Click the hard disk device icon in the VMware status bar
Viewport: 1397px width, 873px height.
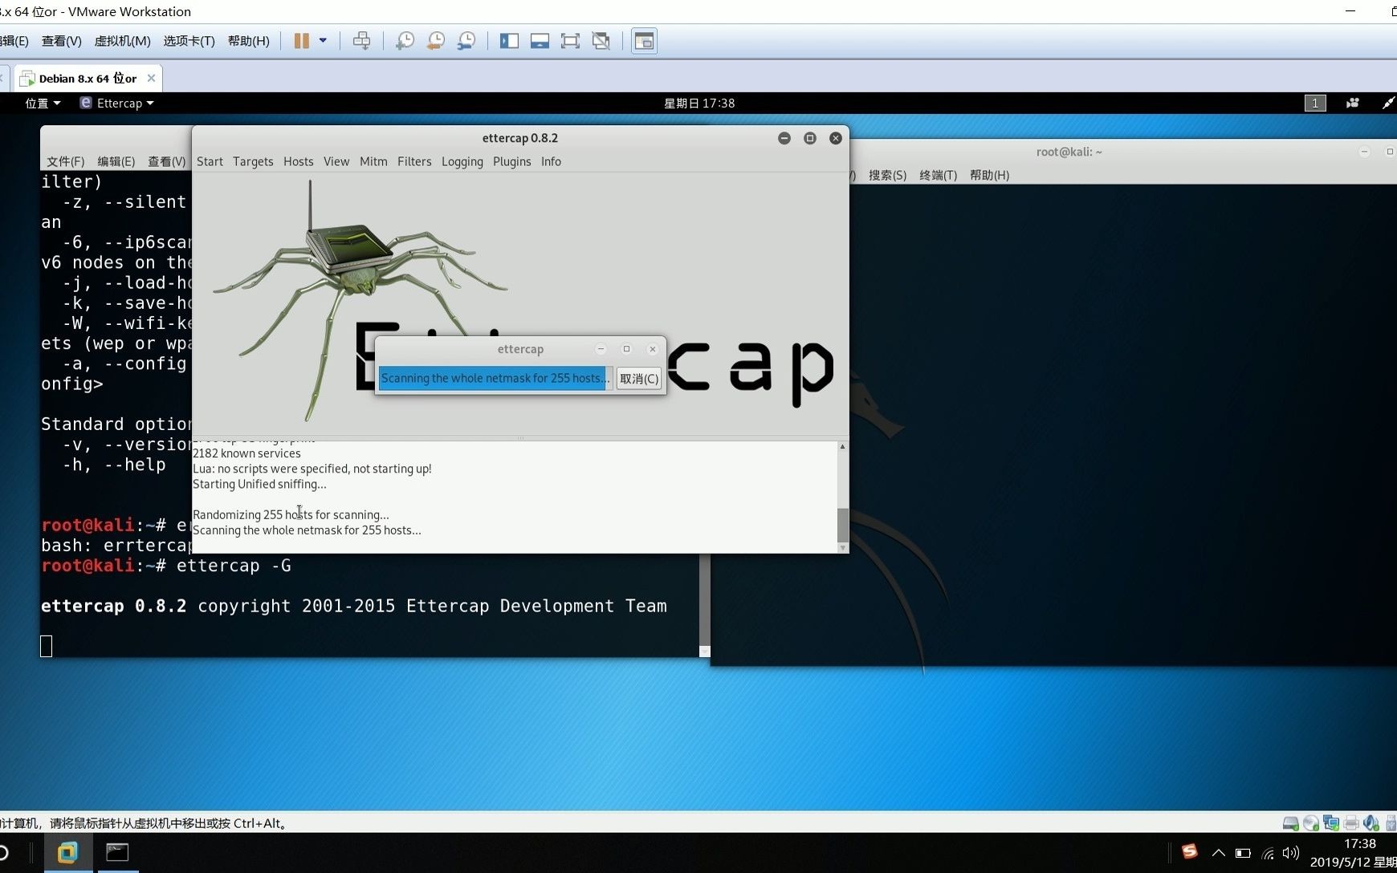tap(1290, 823)
